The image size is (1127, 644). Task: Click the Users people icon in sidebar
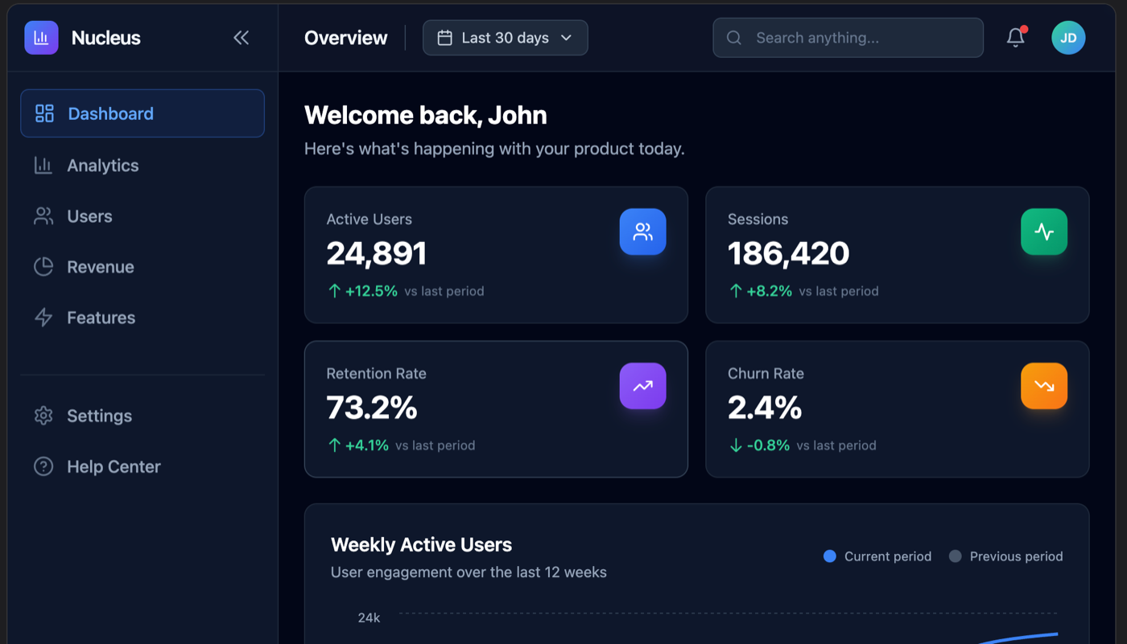click(x=43, y=216)
